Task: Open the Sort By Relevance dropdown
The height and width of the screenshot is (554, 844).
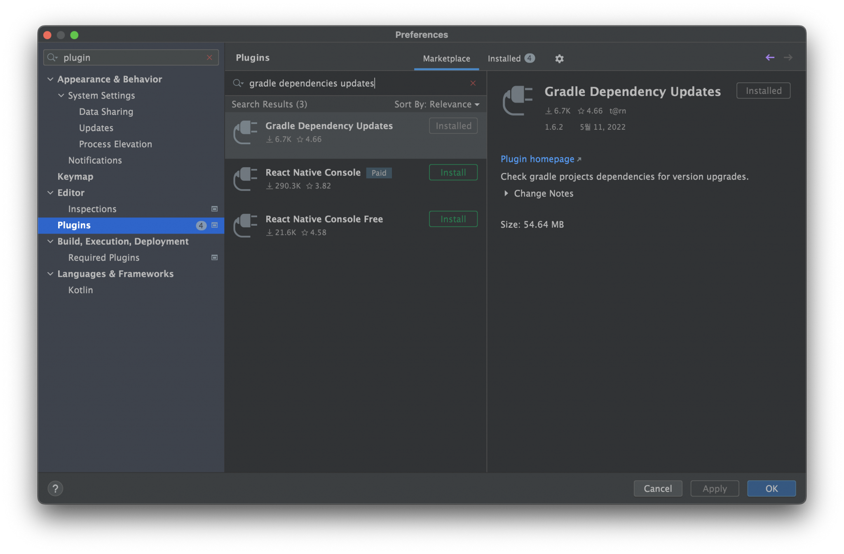Action: (437, 104)
